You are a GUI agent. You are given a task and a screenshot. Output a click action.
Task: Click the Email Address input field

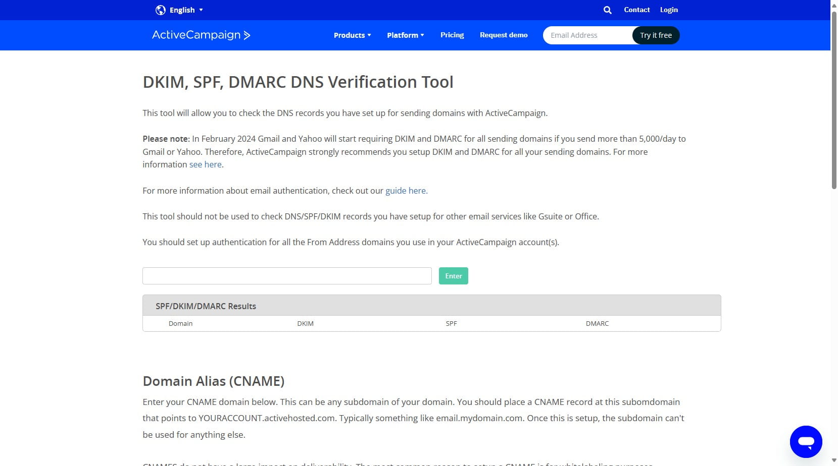pos(586,35)
